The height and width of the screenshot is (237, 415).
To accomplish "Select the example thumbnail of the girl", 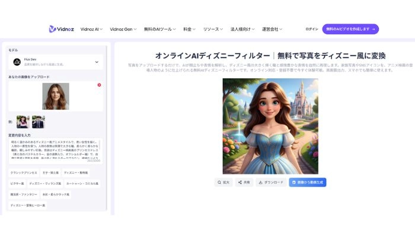I will [23, 122].
